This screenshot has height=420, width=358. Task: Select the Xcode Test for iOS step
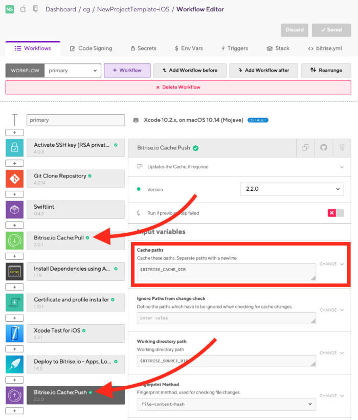click(76, 333)
